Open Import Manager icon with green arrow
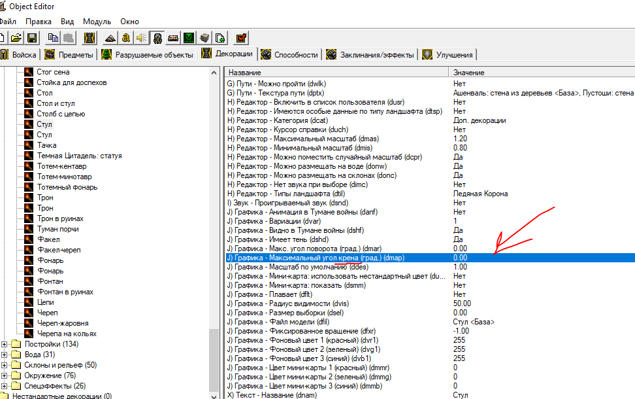Screen dimensions: 635x399 pyautogui.click(x=220, y=38)
